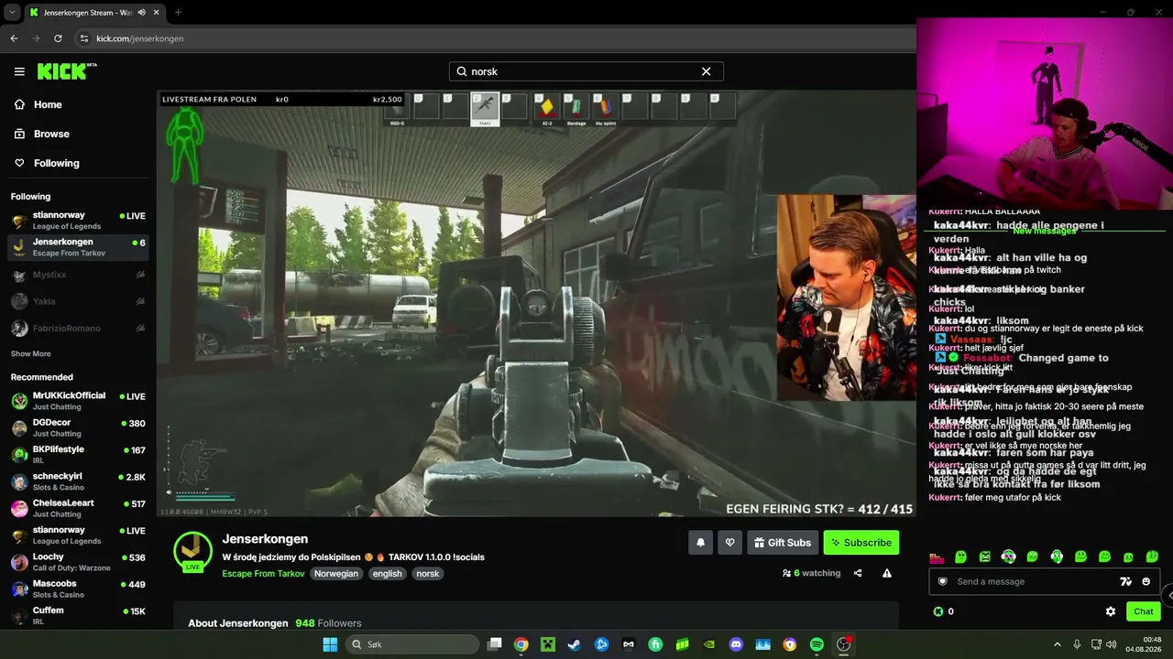Open the Escape From Tarkov category link
The width and height of the screenshot is (1173, 659).
point(263,574)
